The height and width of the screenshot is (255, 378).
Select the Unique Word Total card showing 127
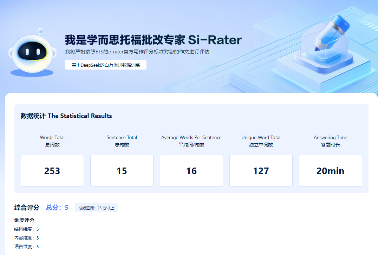tap(261, 171)
